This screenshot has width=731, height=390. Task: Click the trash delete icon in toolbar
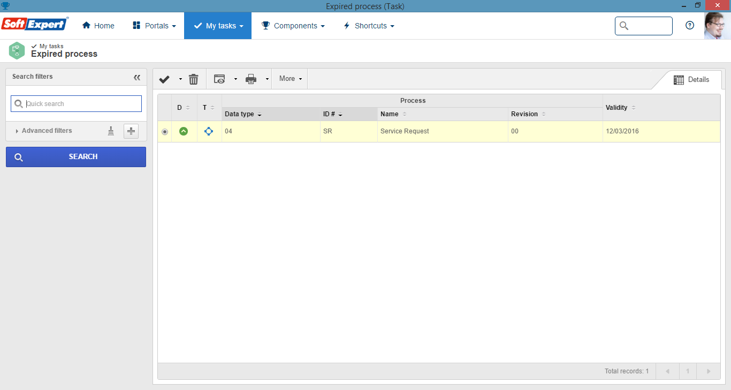(194, 79)
